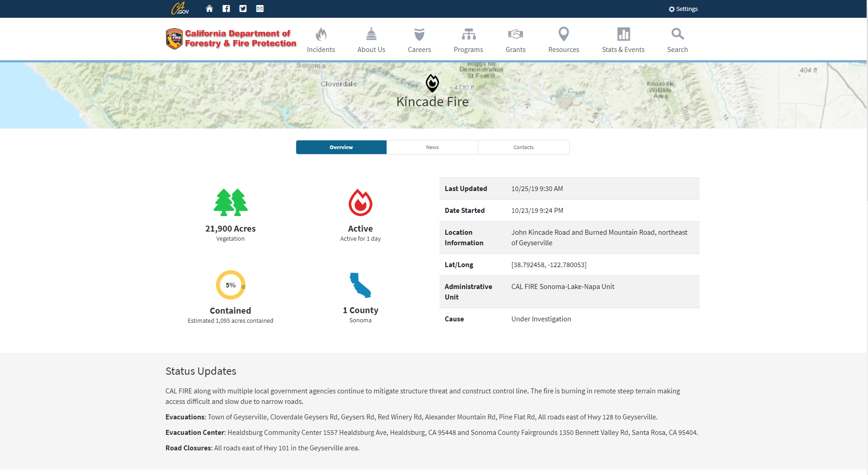Click the Programs hierarchy icon
The height and width of the screenshot is (475, 868).
469,34
